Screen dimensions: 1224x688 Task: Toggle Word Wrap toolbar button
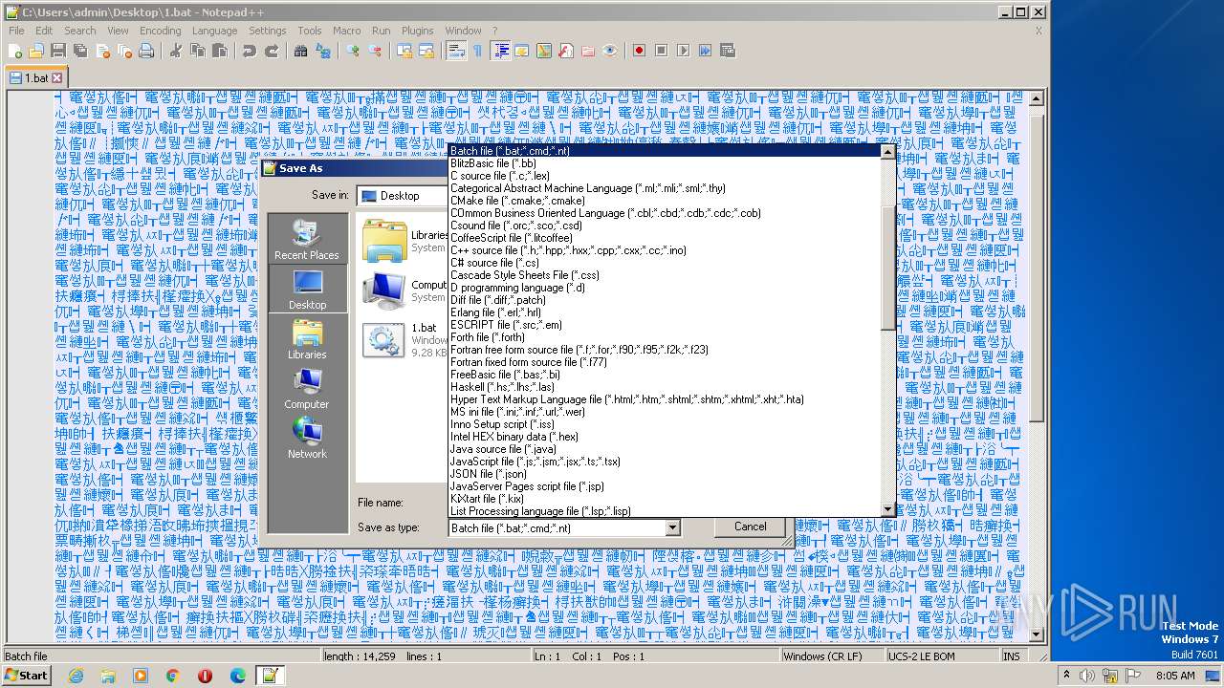click(x=456, y=51)
